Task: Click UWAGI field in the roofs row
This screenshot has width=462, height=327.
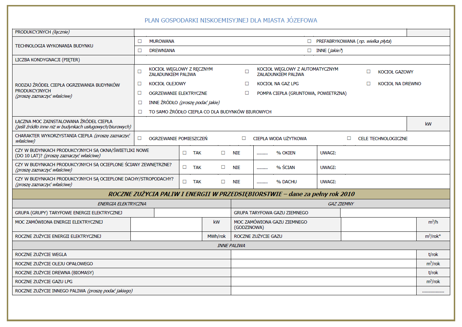Action: click(383, 182)
